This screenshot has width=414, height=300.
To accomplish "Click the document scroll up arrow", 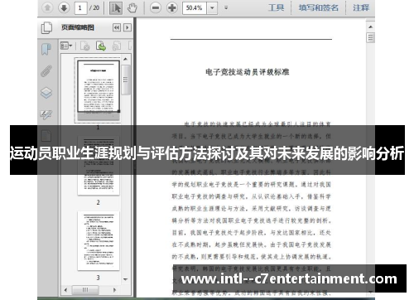I will [x=370, y=27].
